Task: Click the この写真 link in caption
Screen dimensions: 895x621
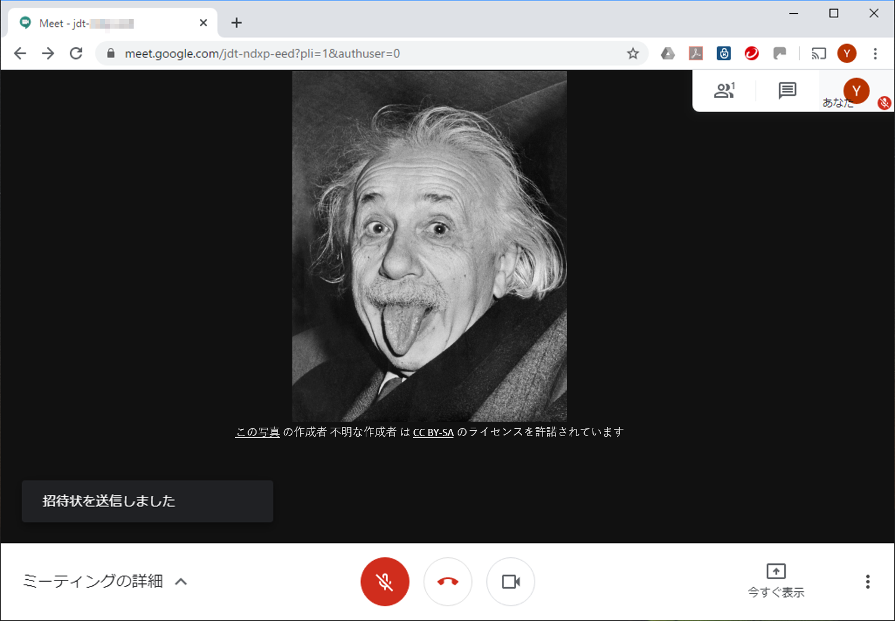Action: tap(258, 432)
